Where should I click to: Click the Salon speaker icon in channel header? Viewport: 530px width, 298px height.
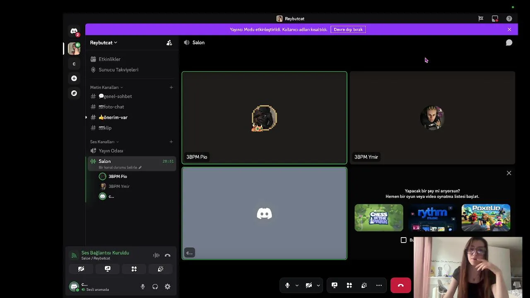coord(187,43)
